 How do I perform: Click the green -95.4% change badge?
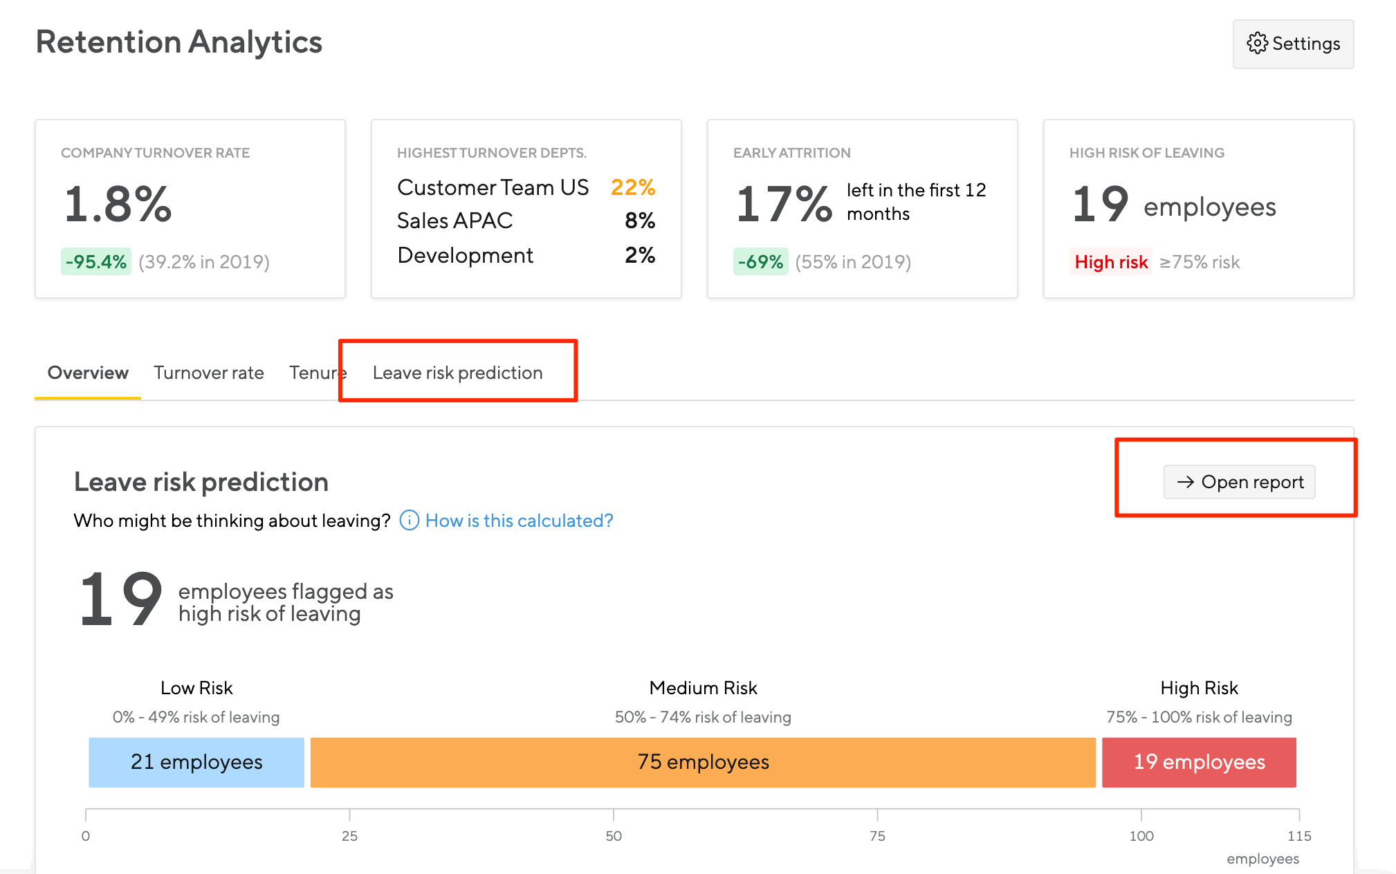coord(96,262)
